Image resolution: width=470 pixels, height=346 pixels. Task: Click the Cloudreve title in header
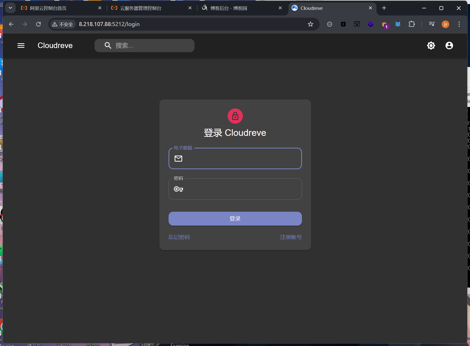pos(55,46)
